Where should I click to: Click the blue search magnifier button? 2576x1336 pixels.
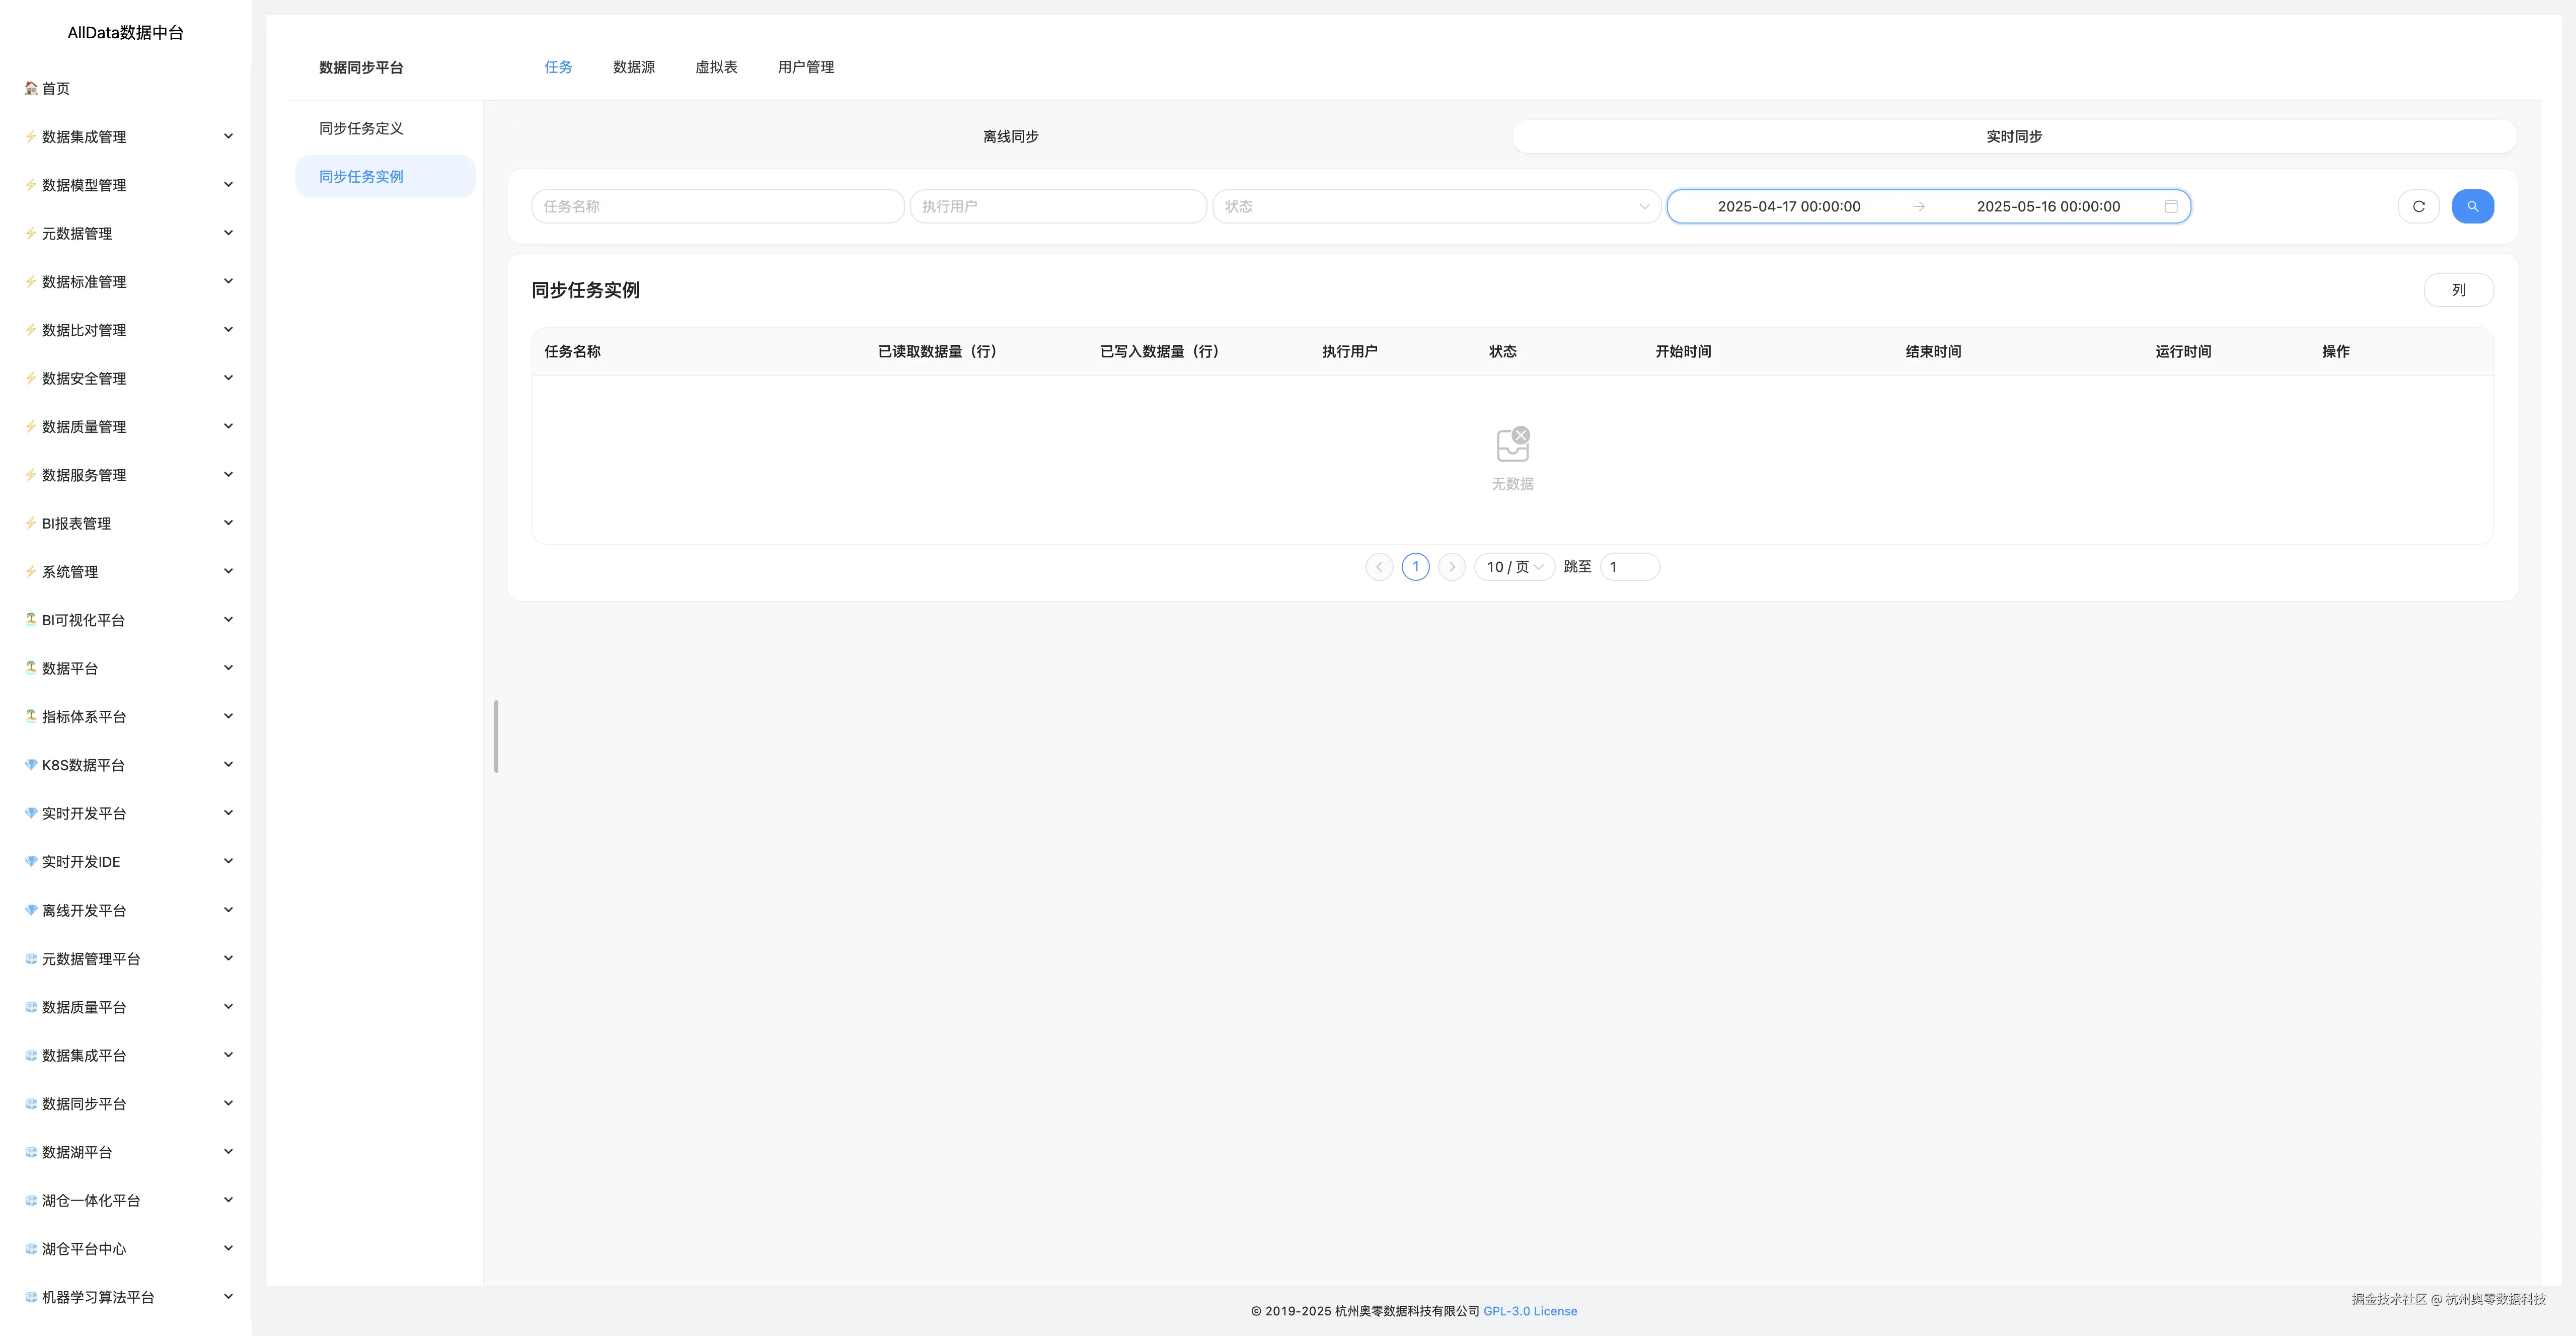tap(2472, 206)
